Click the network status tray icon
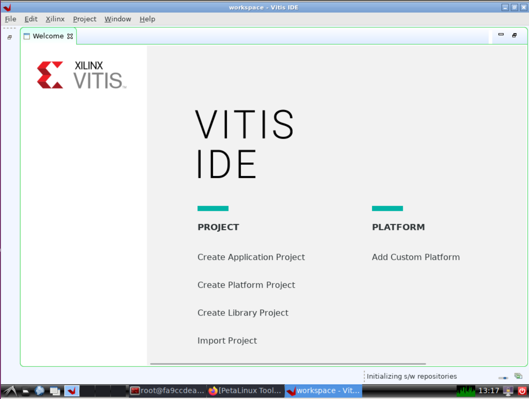 (x=508, y=391)
